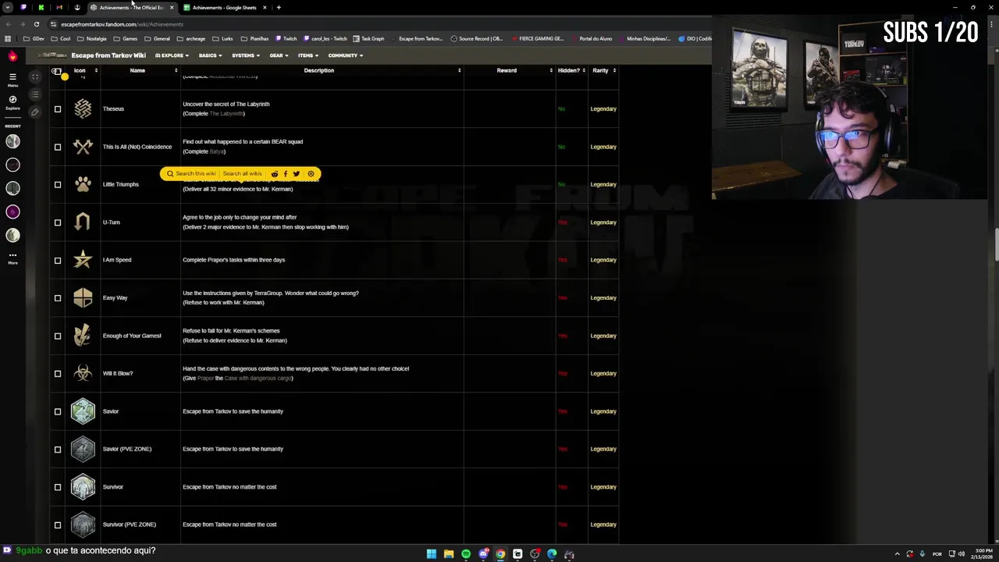The height and width of the screenshot is (562, 999).
Task: Expand the GEAR dropdown menu
Action: tap(279, 55)
